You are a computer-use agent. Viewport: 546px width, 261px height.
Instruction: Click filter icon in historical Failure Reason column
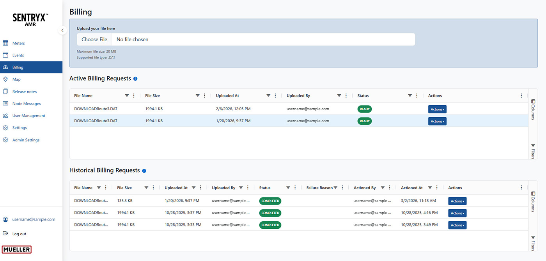[x=335, y=188]
